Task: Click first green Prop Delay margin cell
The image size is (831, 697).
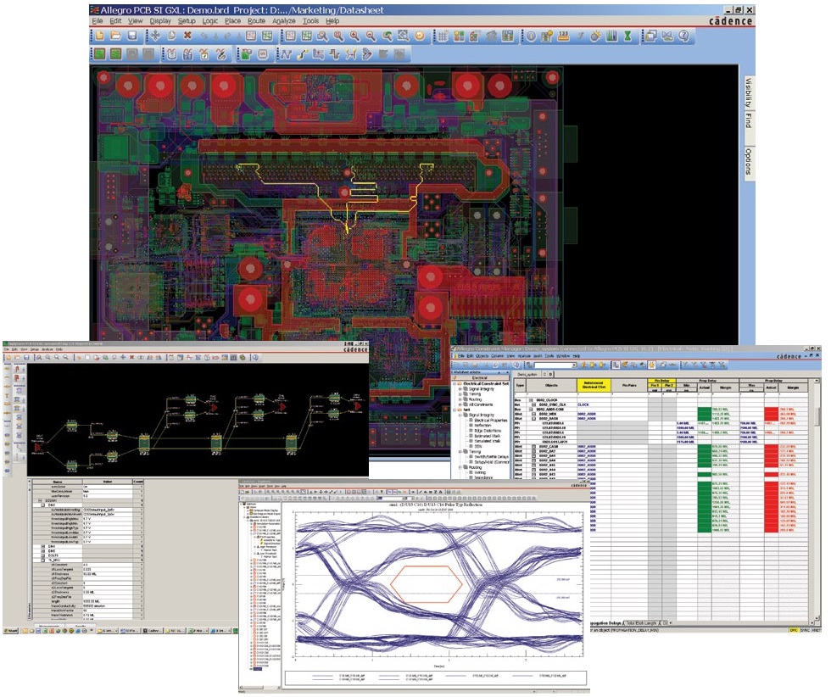Action: (726, 410)
